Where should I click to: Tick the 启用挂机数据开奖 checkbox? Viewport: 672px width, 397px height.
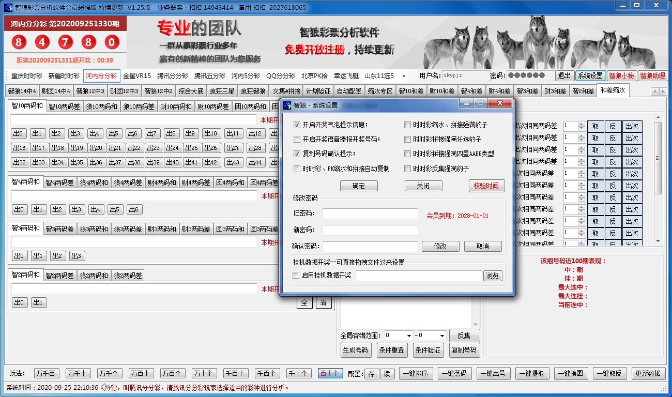pos(296,276)
